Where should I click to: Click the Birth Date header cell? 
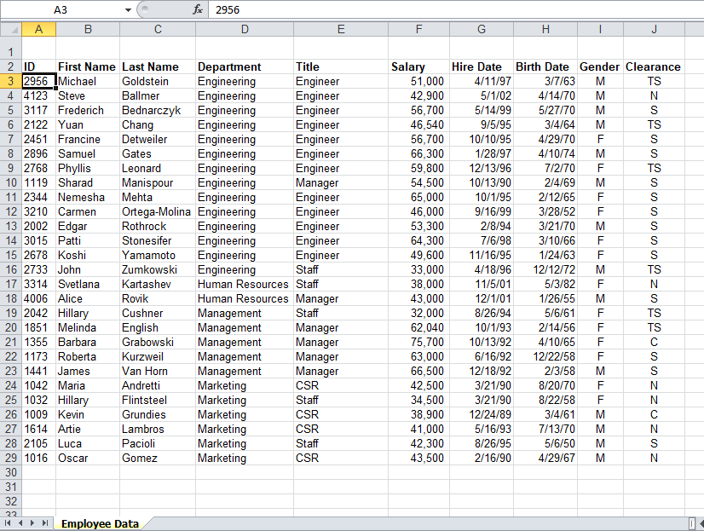point(545,66)
